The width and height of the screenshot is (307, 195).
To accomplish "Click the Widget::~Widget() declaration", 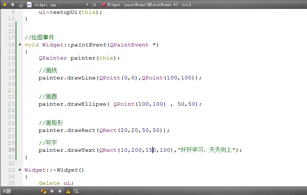I will (x=54, y=170).
